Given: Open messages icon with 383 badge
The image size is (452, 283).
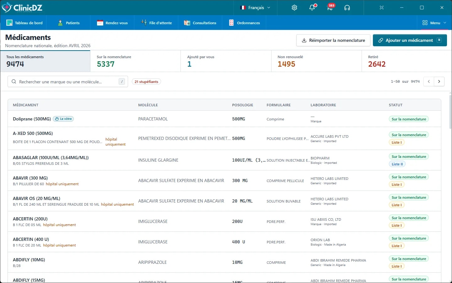Looking at the screenshot, I should [330, 8].
